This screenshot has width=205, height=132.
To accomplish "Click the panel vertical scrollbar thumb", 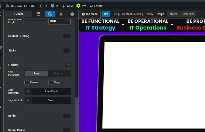I will [x=77, y=114].
